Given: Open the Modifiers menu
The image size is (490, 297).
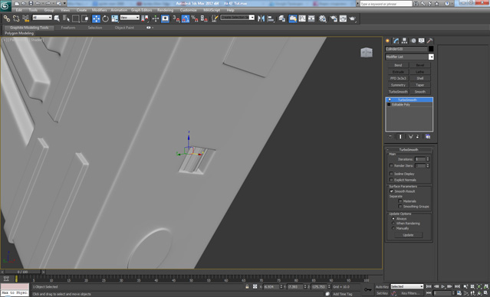Looking at the screenshot, I should 100,10.
